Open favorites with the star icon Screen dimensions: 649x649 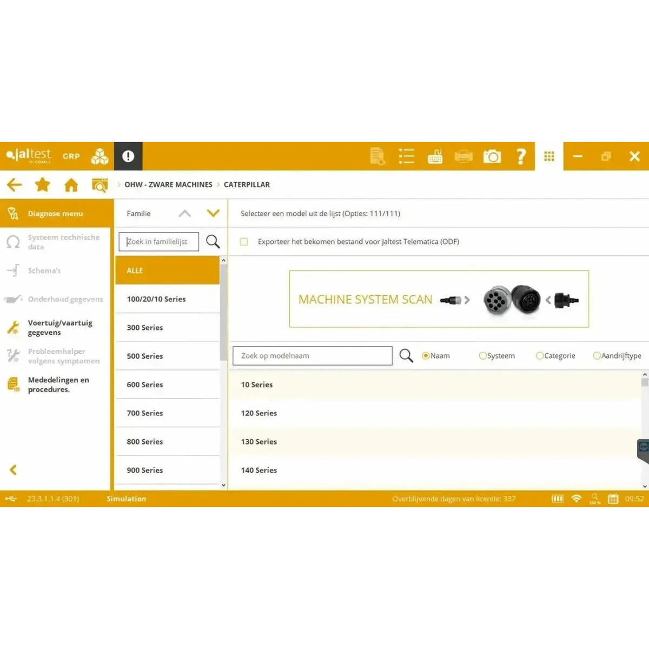coord(42,185)
